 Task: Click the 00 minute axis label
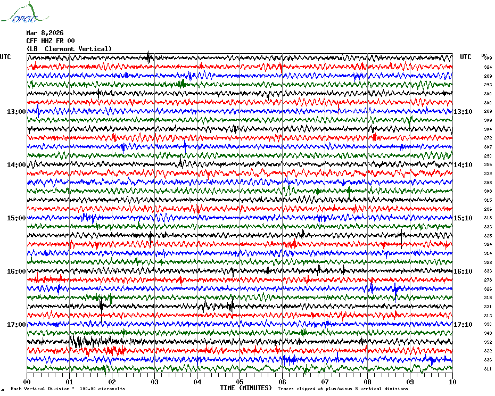tap(27, 382)
